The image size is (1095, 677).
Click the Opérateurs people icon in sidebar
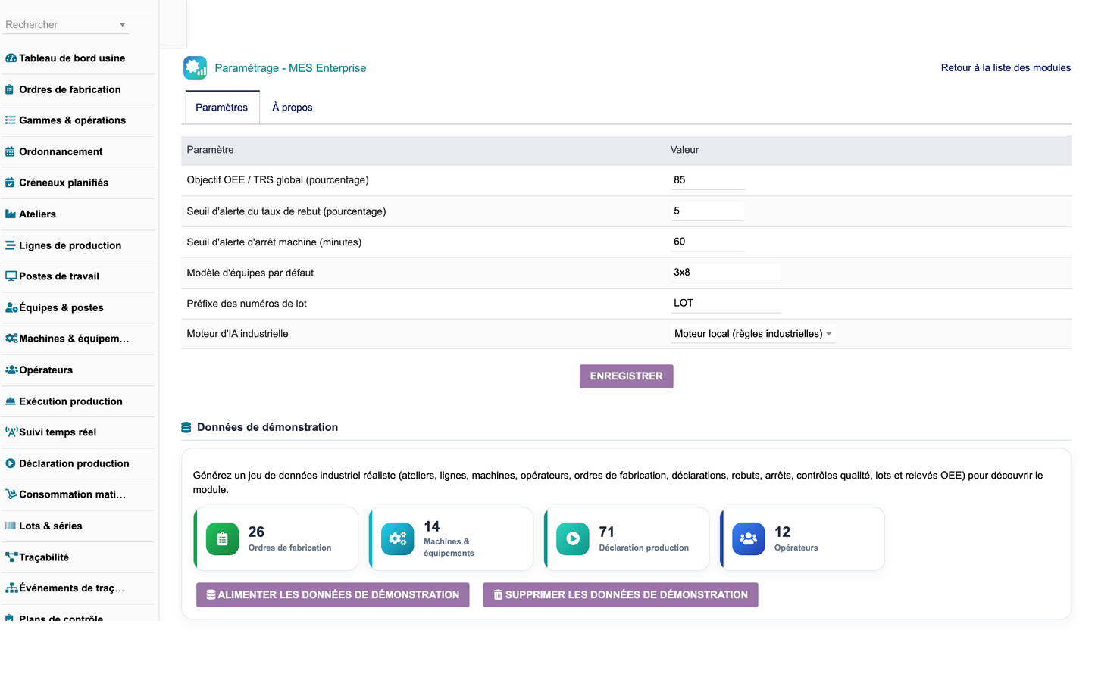tap(11, 370)
